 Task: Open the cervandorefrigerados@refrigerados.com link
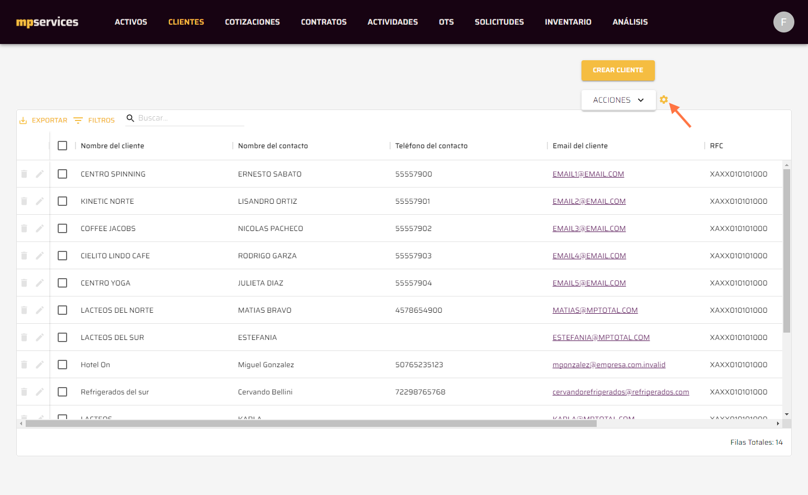621,392
